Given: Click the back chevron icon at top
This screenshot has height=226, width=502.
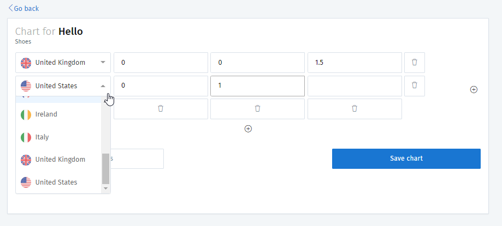Looking at the screenshot, I should coord(11,8).
